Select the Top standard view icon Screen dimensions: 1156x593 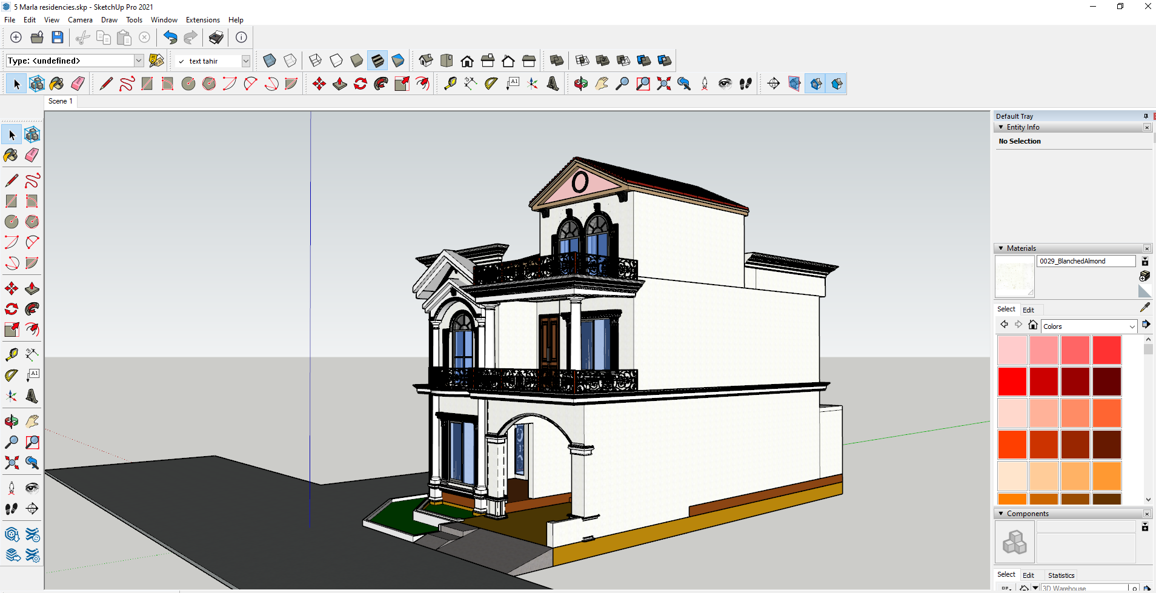pyautogui.click(x=447, y=61)
